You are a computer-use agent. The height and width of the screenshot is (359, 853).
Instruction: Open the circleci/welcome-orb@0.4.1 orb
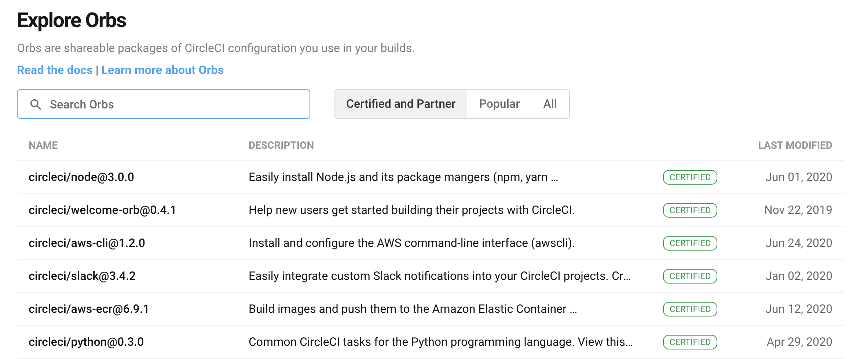(102, 210)
